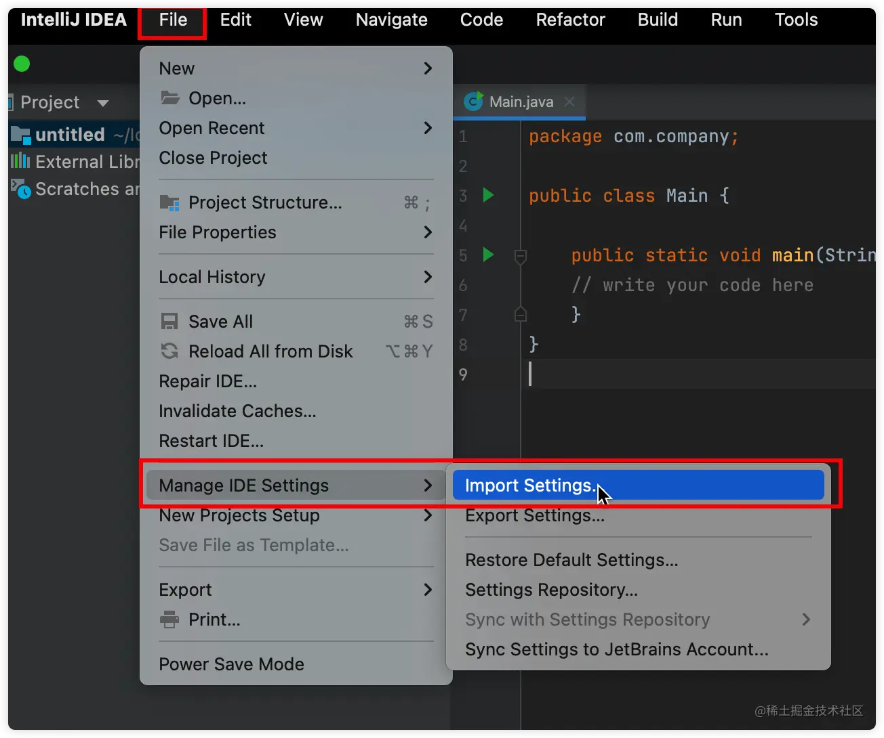This screenshot has width=884, height=738.
Task: Run class Main via gutter icon
Action: [488, 196]
